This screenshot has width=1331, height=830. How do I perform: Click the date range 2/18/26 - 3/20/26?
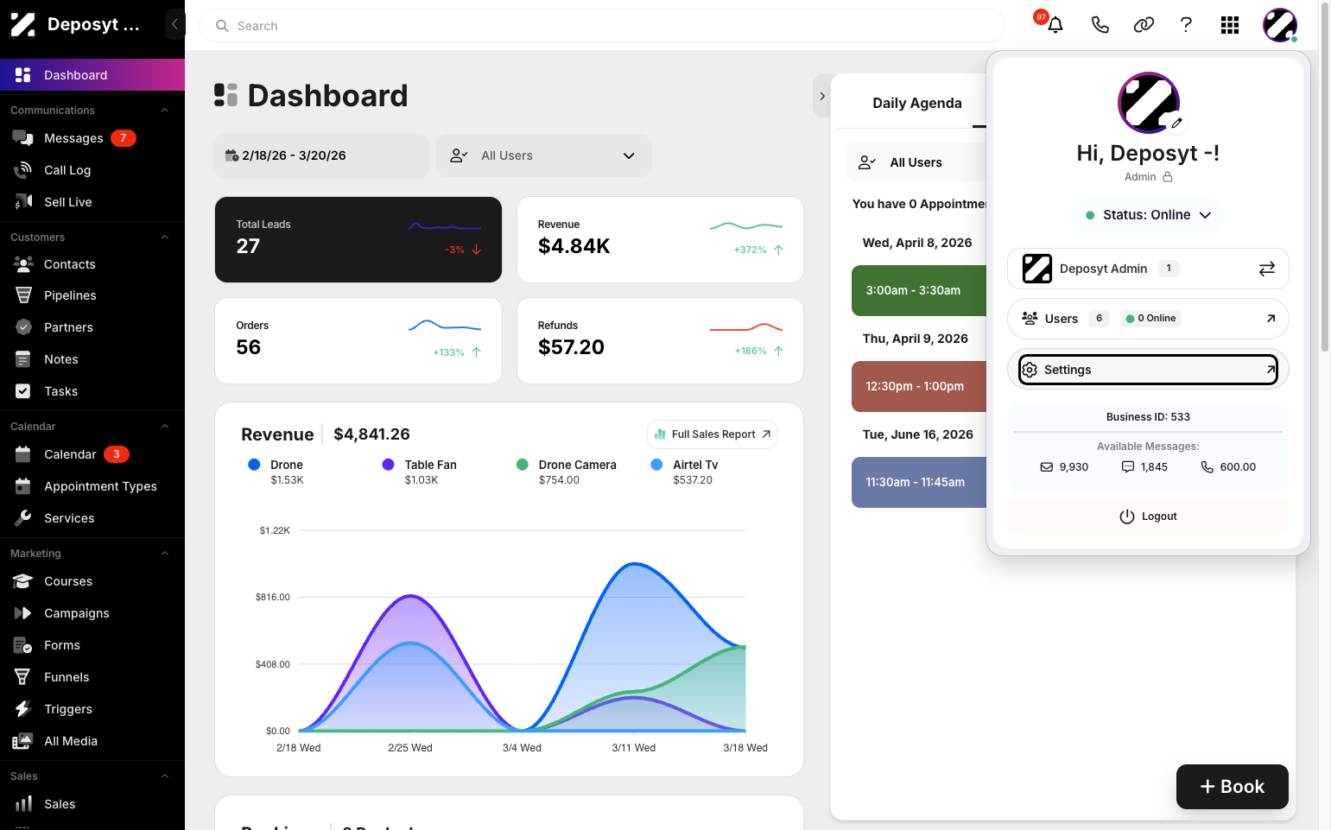(x=321, y=155)
